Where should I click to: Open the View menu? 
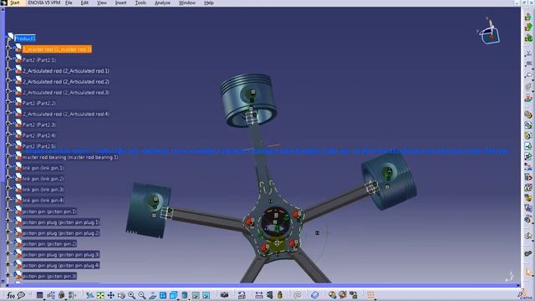pyautogui.click(x=102, y=3)
